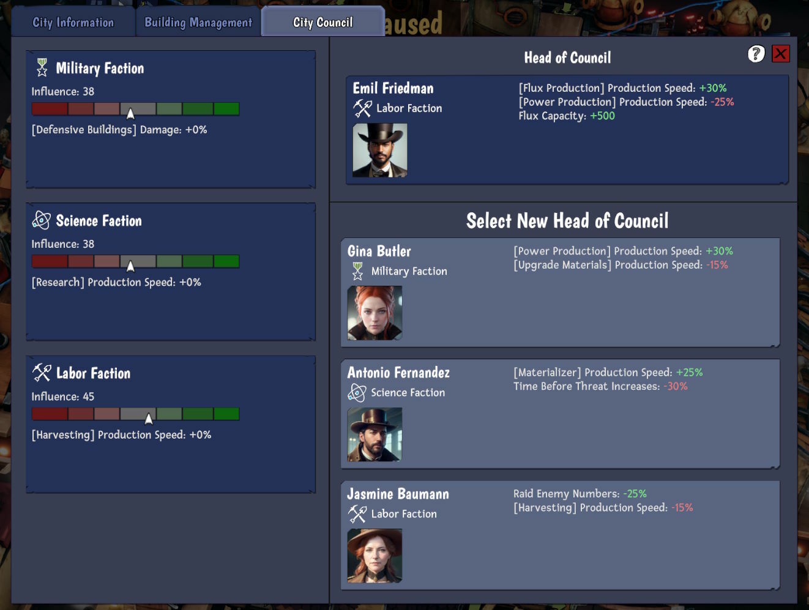This screenshot has width=809, height=610.
Task: Close the City Council panel
Action: coord(781,54)
